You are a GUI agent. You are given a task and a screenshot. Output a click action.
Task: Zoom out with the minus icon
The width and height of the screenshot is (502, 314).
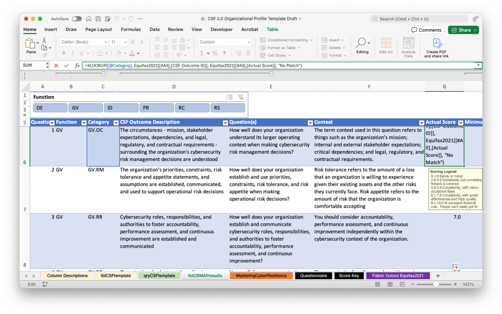pos(413,284)
